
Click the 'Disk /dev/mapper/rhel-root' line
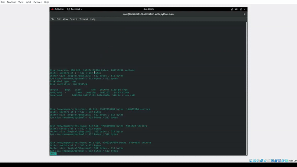coord(99,109)
